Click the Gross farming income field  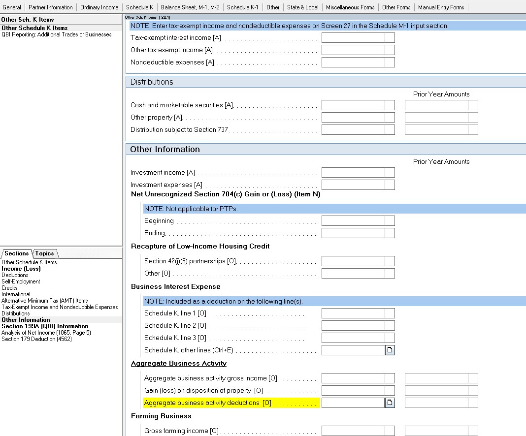[358, 431]
